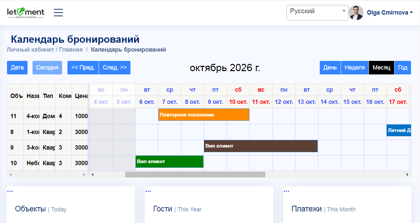Click the 4 окт. greyed date header
Image resolution: width=420 pixels, height=223 pixels.
(101, 102)
